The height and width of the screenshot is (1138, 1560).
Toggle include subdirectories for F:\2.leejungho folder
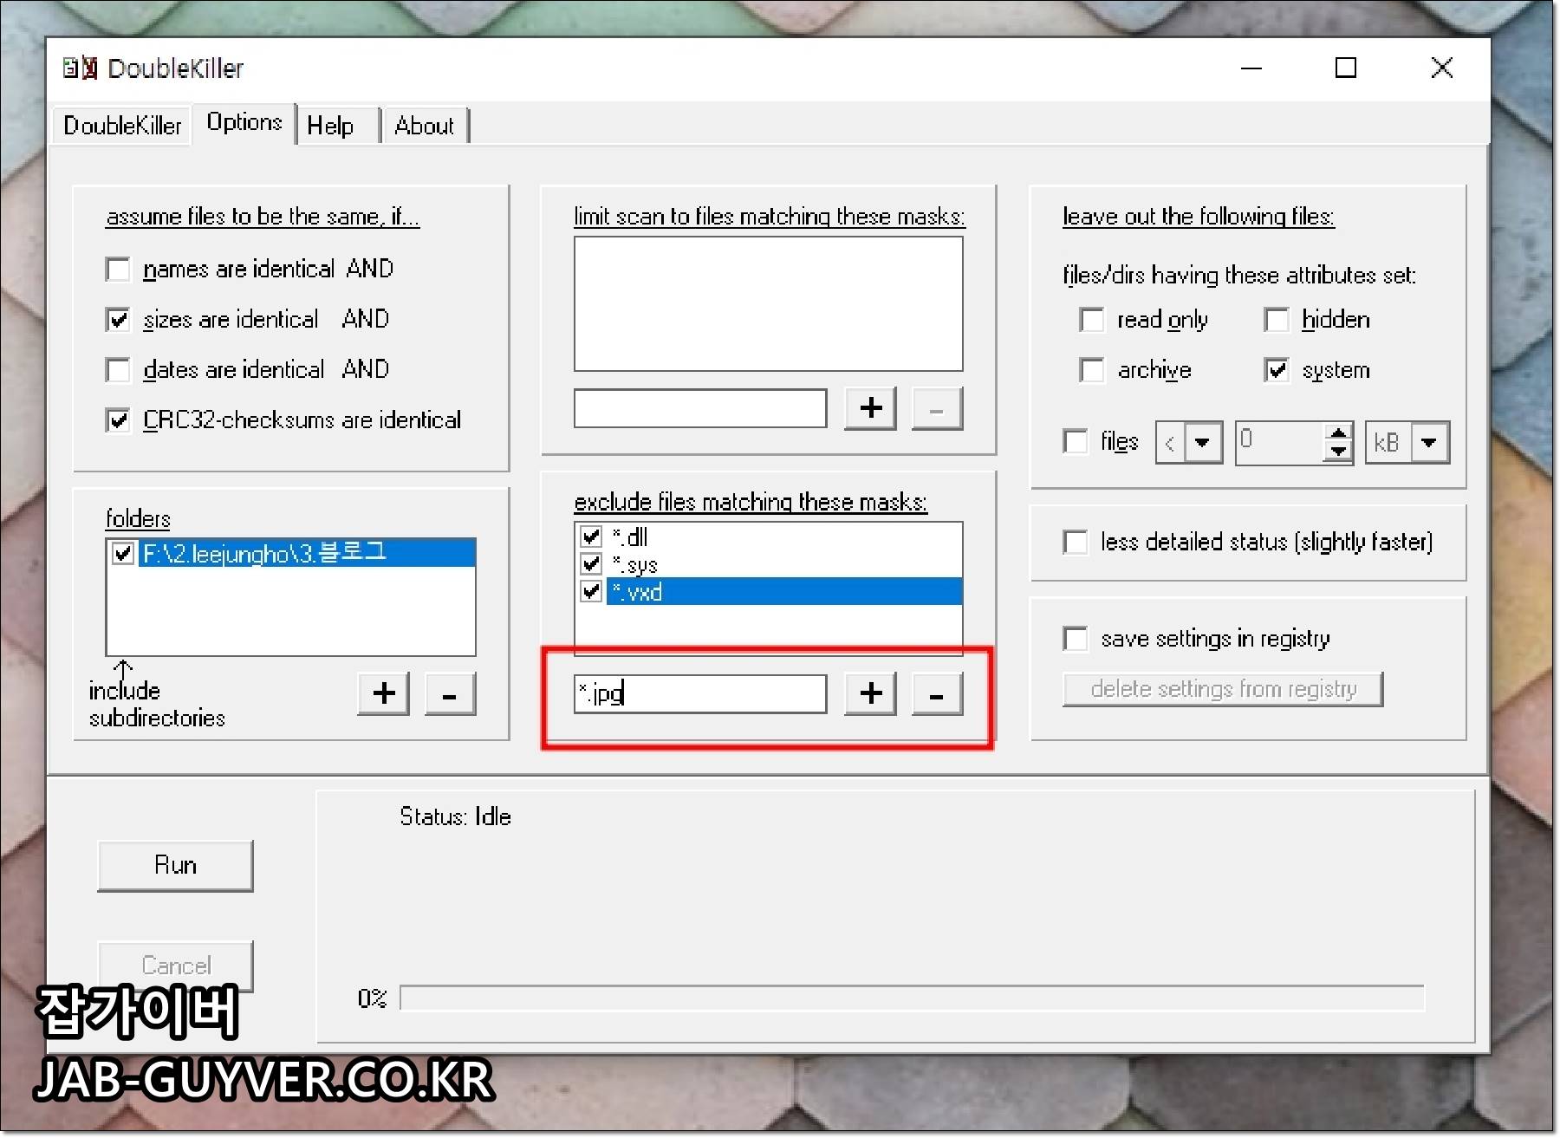(123, 553)
